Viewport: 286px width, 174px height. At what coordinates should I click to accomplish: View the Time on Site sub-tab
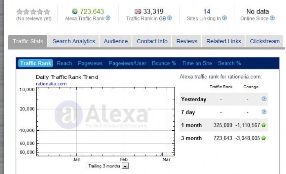[x=197, y=63]
